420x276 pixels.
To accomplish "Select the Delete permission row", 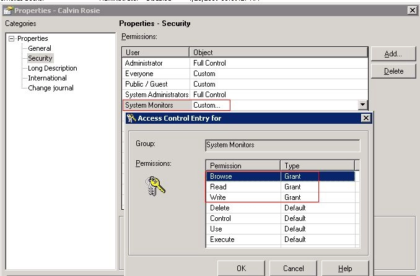I will point(281,208).
